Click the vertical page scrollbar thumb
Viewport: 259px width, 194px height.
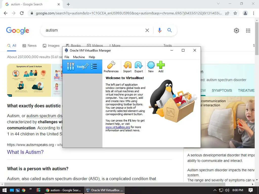(256, 39)
